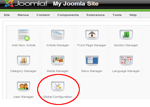Click the "Language Manager" label
Viewport: 150px width, 107px height.
126,71
